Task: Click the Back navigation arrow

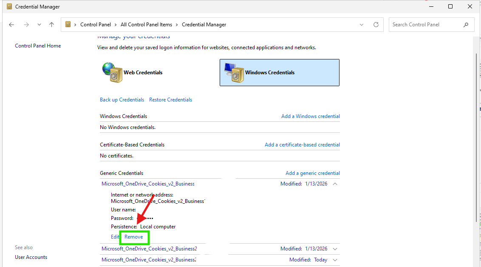Action: coord(11,25)
